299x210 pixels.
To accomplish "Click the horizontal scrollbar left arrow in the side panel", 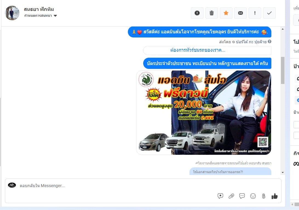I will [x=292, y=204].
